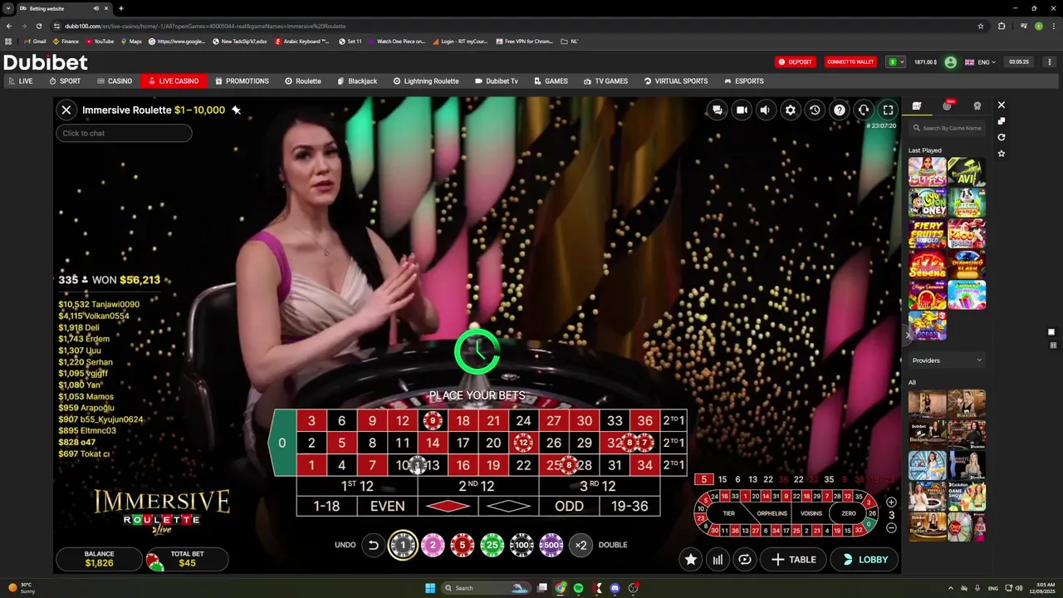Open the PROMOTIONS menu item
This screenshot has height=598, width=1063.
pos(242,81)
